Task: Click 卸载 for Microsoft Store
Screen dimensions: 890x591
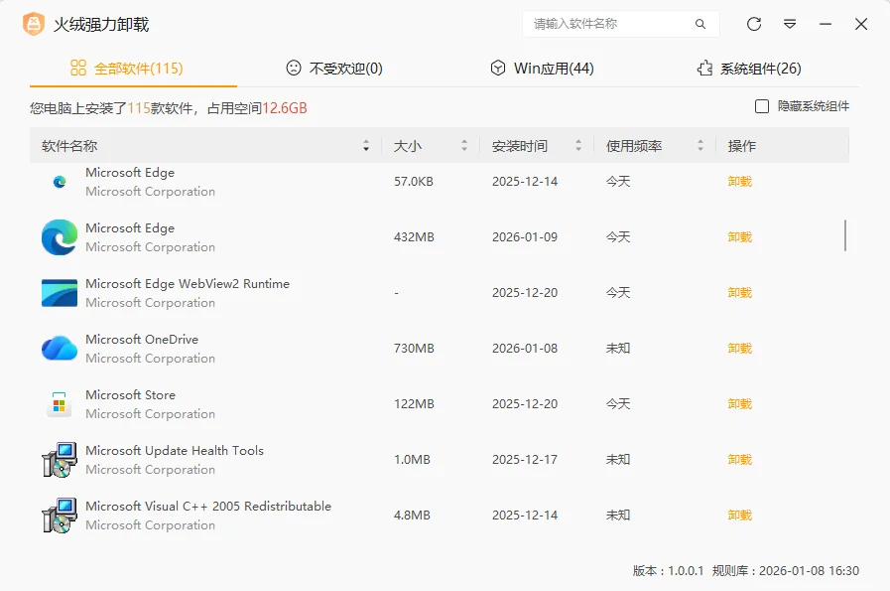Action: point(739,404)
